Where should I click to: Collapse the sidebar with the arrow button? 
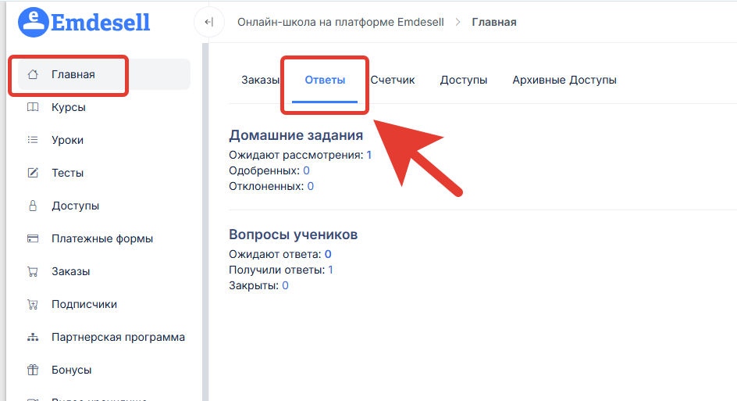point(208,23)
